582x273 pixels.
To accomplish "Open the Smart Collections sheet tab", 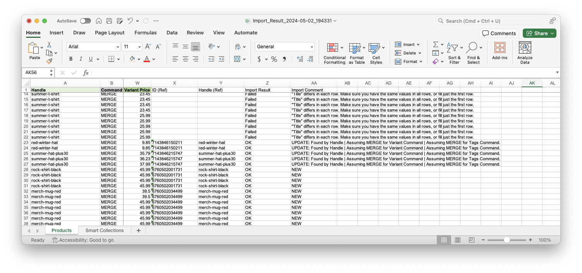I will point(105,231).
